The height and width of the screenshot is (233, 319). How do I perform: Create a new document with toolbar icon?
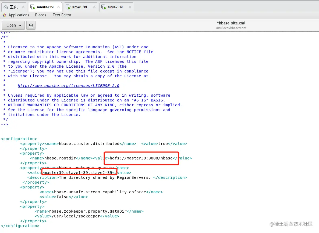31,25
